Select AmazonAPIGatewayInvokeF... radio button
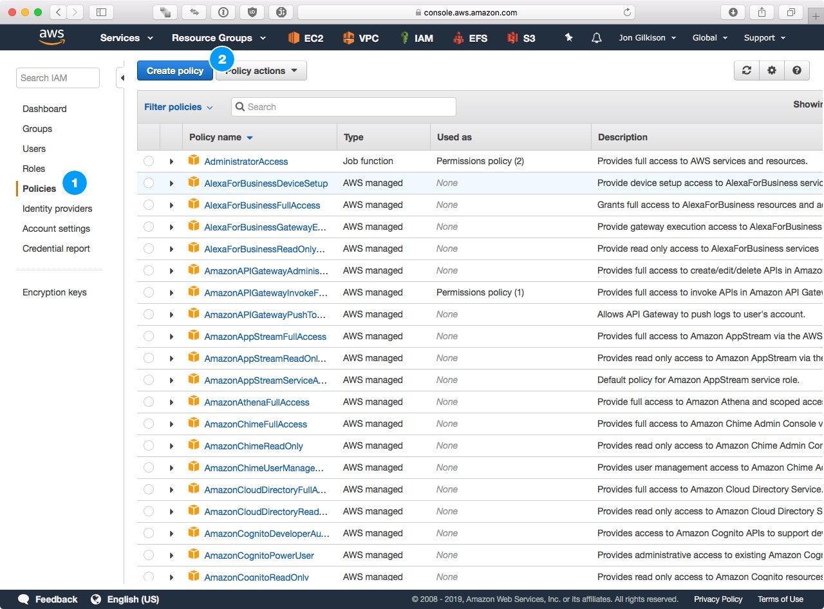The height and width of the screenshot is (609, 824). click(x=149, y=292)
